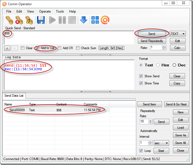Click the Quick Send Send button
This screenshot has width=193, height=165.
152,34
